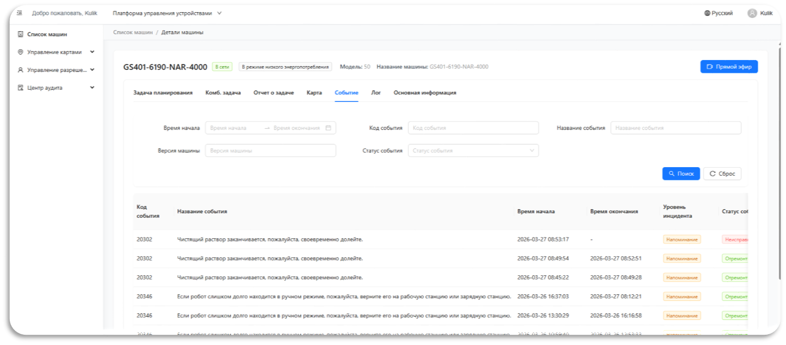Switch language via Русский
Viewport: 786px width, 345px height.
click(722, 13)
